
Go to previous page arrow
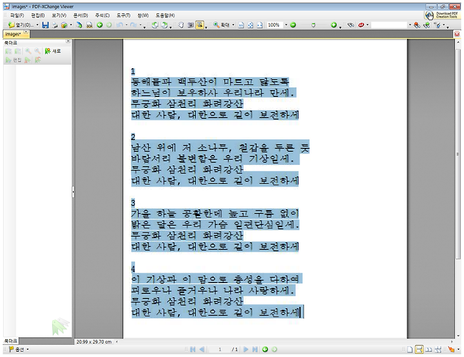[202, 350]
